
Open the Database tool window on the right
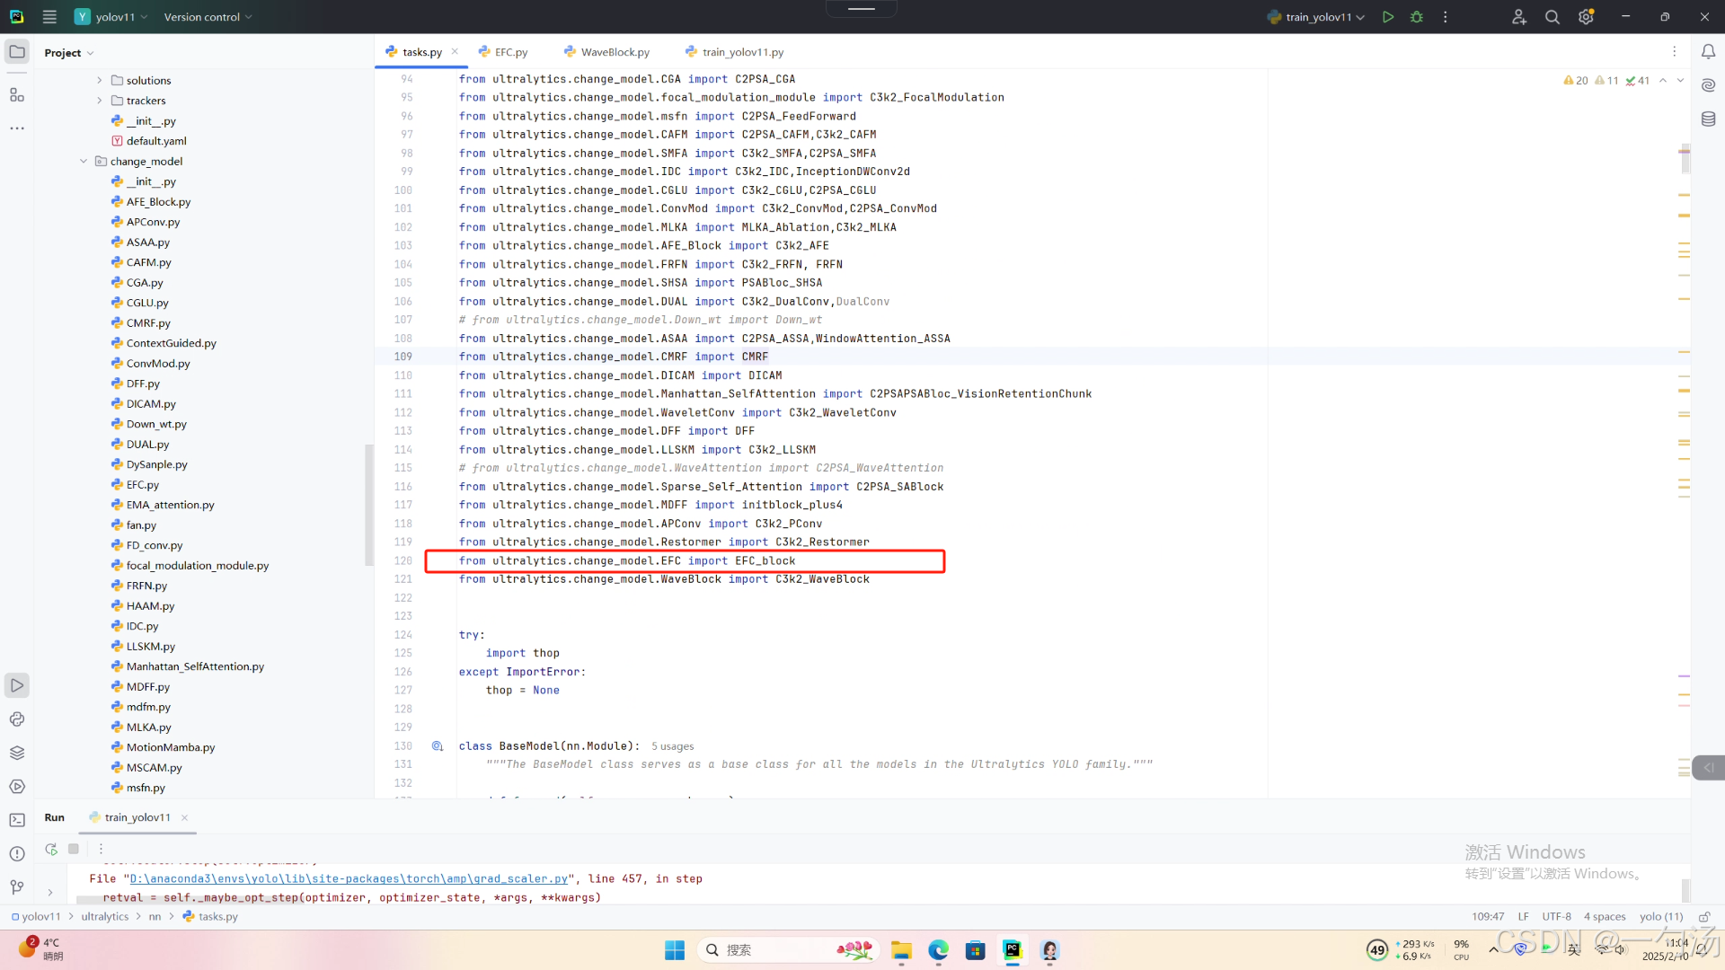tap(1708, 119)
